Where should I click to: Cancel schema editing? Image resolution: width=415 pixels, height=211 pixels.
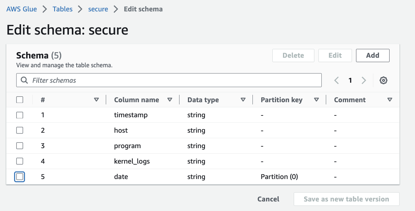[268, 199]
